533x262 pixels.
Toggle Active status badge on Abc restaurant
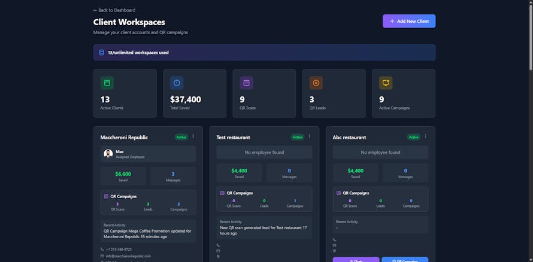tap(413, 137)
